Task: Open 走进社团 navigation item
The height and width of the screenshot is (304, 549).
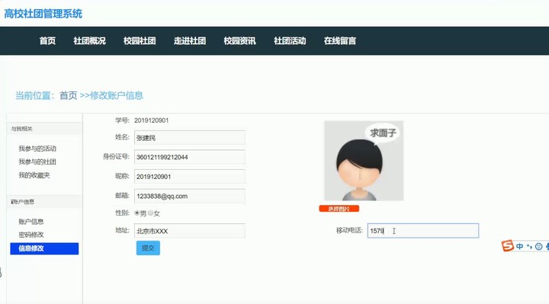Action: point(190,41)
